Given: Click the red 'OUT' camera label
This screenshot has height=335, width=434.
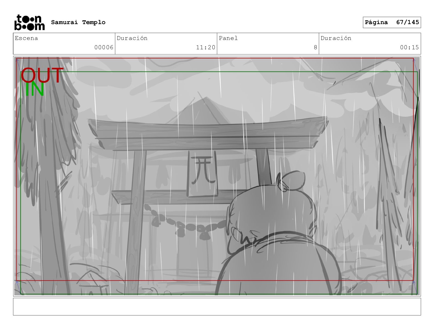Looking at the screenshot, I should [42, 75].
